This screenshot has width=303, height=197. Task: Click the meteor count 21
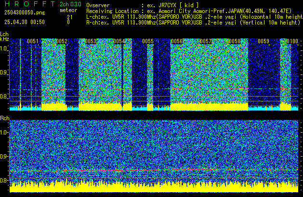point(70,17)
